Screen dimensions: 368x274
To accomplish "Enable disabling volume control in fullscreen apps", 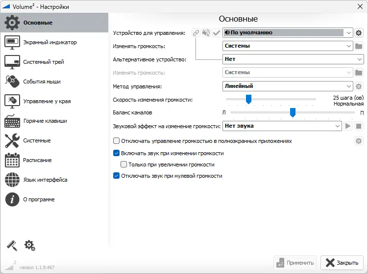I will [x=117, y=141].
